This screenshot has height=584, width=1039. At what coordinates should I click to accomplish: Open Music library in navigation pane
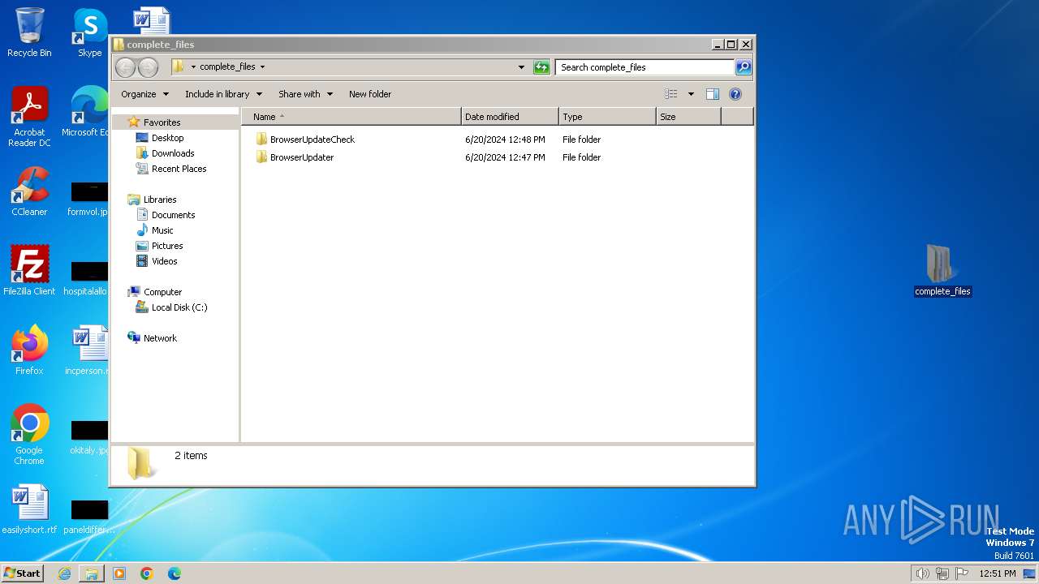pos(162,230)
